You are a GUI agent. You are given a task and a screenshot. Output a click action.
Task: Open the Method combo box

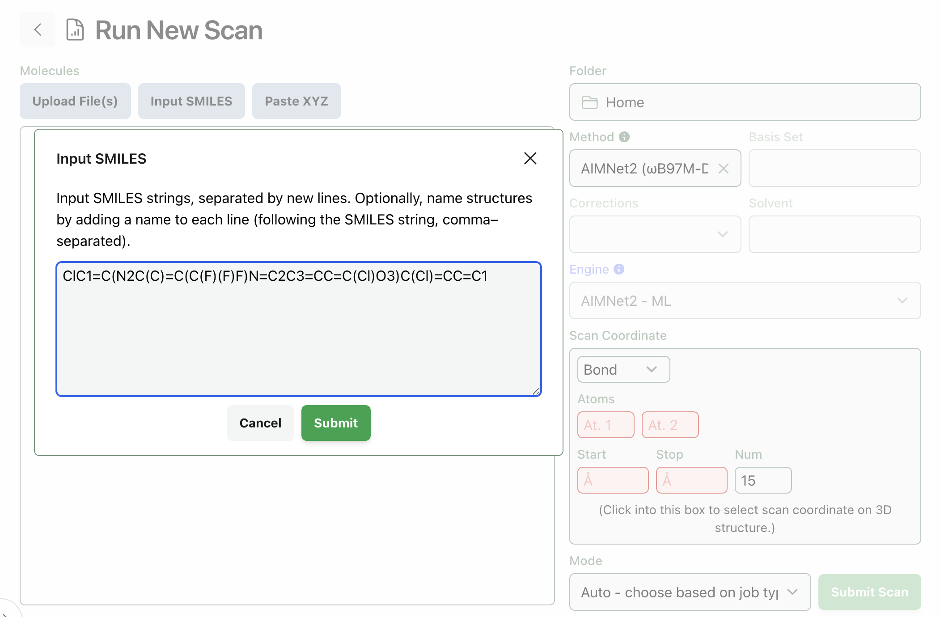click(655, 169)
